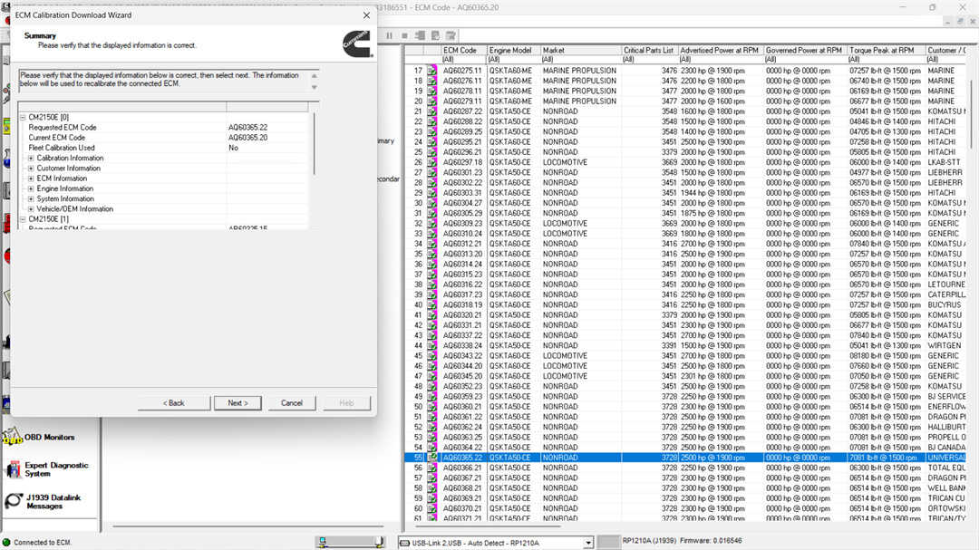Screen dimensions: 979x550
Task: Open the (All) filter under ECM Code
Action: click(463, 60)
